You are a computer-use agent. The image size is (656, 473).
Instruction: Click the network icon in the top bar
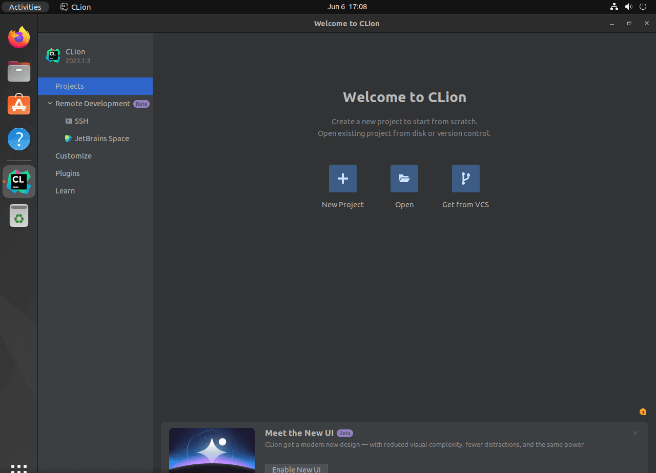(614, 7)
